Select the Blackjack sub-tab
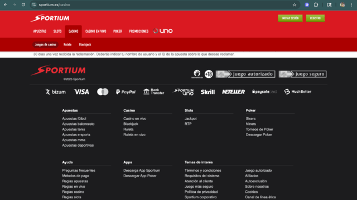The width and height of the screenshot is (357, 200). click(85, 44)
